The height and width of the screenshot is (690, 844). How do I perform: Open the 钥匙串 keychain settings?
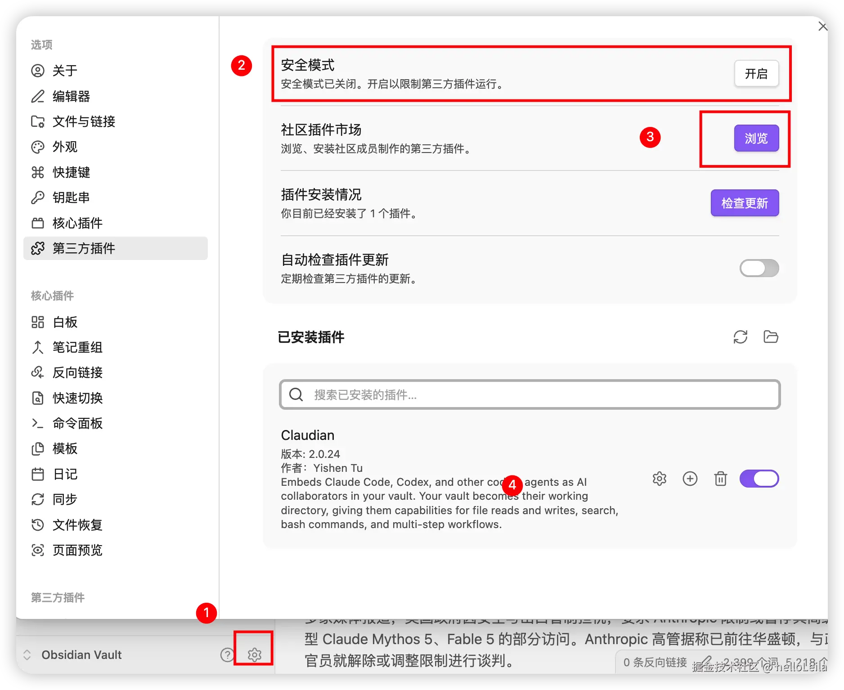pyautogui.click(x=116, y=197)
